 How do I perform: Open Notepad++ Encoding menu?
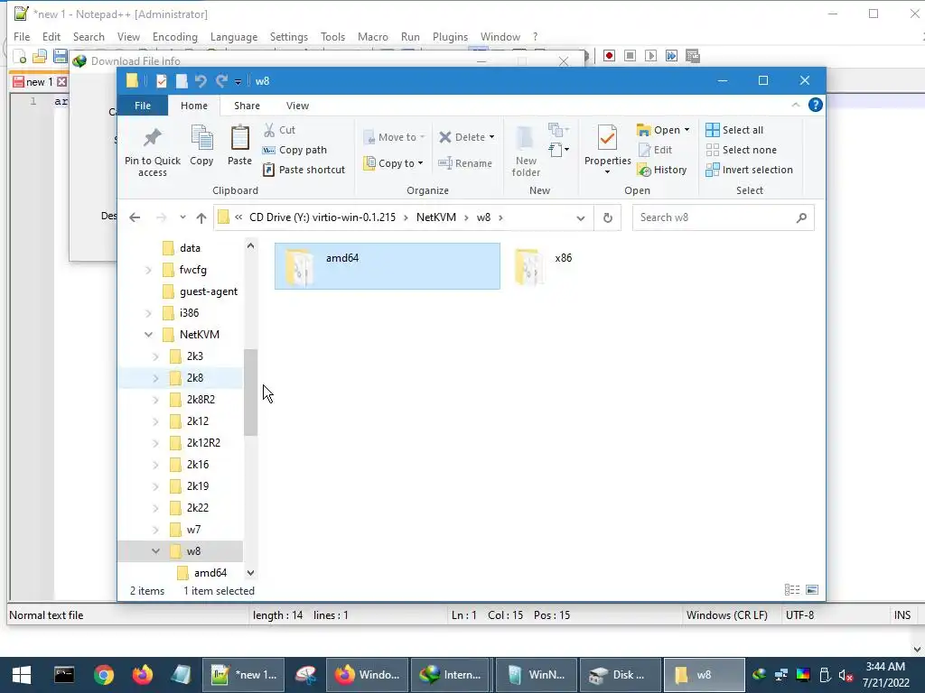pos(174,36)
